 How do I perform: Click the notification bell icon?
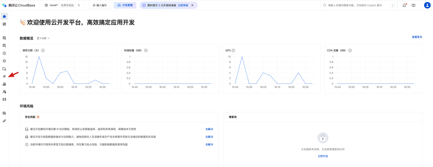click(404, 5)
